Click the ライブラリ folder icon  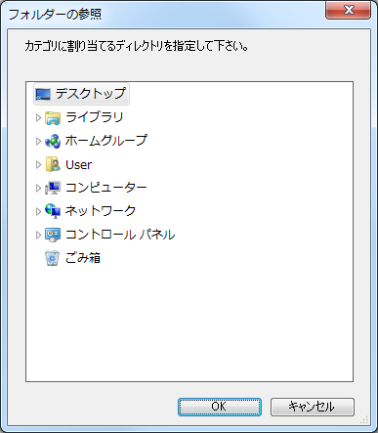[x=53, y=118]
